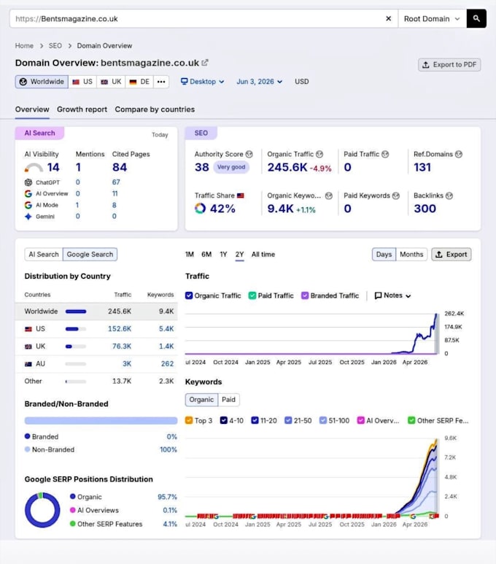Go to the Home breadcrumb link

[24, 46]
